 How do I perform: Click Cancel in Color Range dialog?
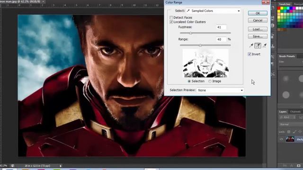(258, 20)
